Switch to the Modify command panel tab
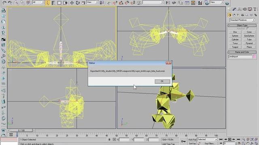The image size is (259, 145). [234, 9]
